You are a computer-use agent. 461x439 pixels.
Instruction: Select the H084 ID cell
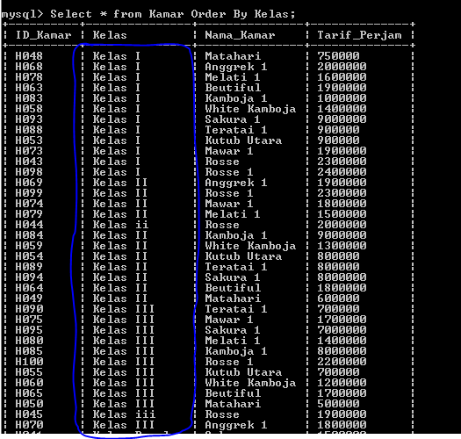29,235
